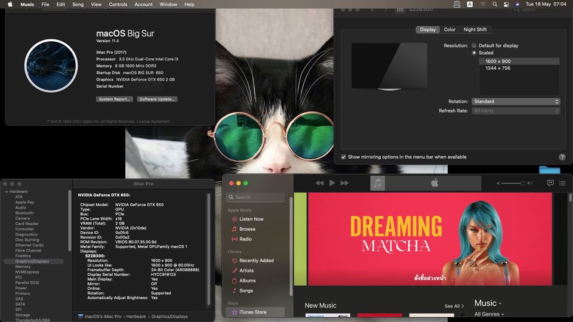Open the Account menu
Viewport: 573px width, 322px height.
click(x=143, y=4)
